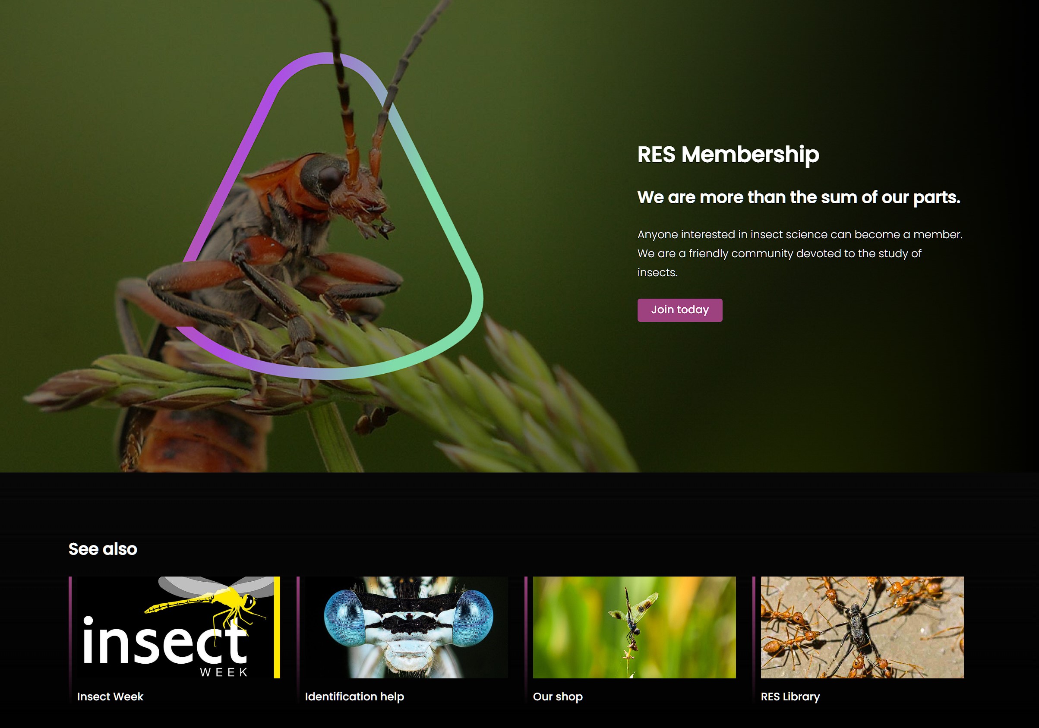
Task: Click the See also section heading
Action: 103,549
